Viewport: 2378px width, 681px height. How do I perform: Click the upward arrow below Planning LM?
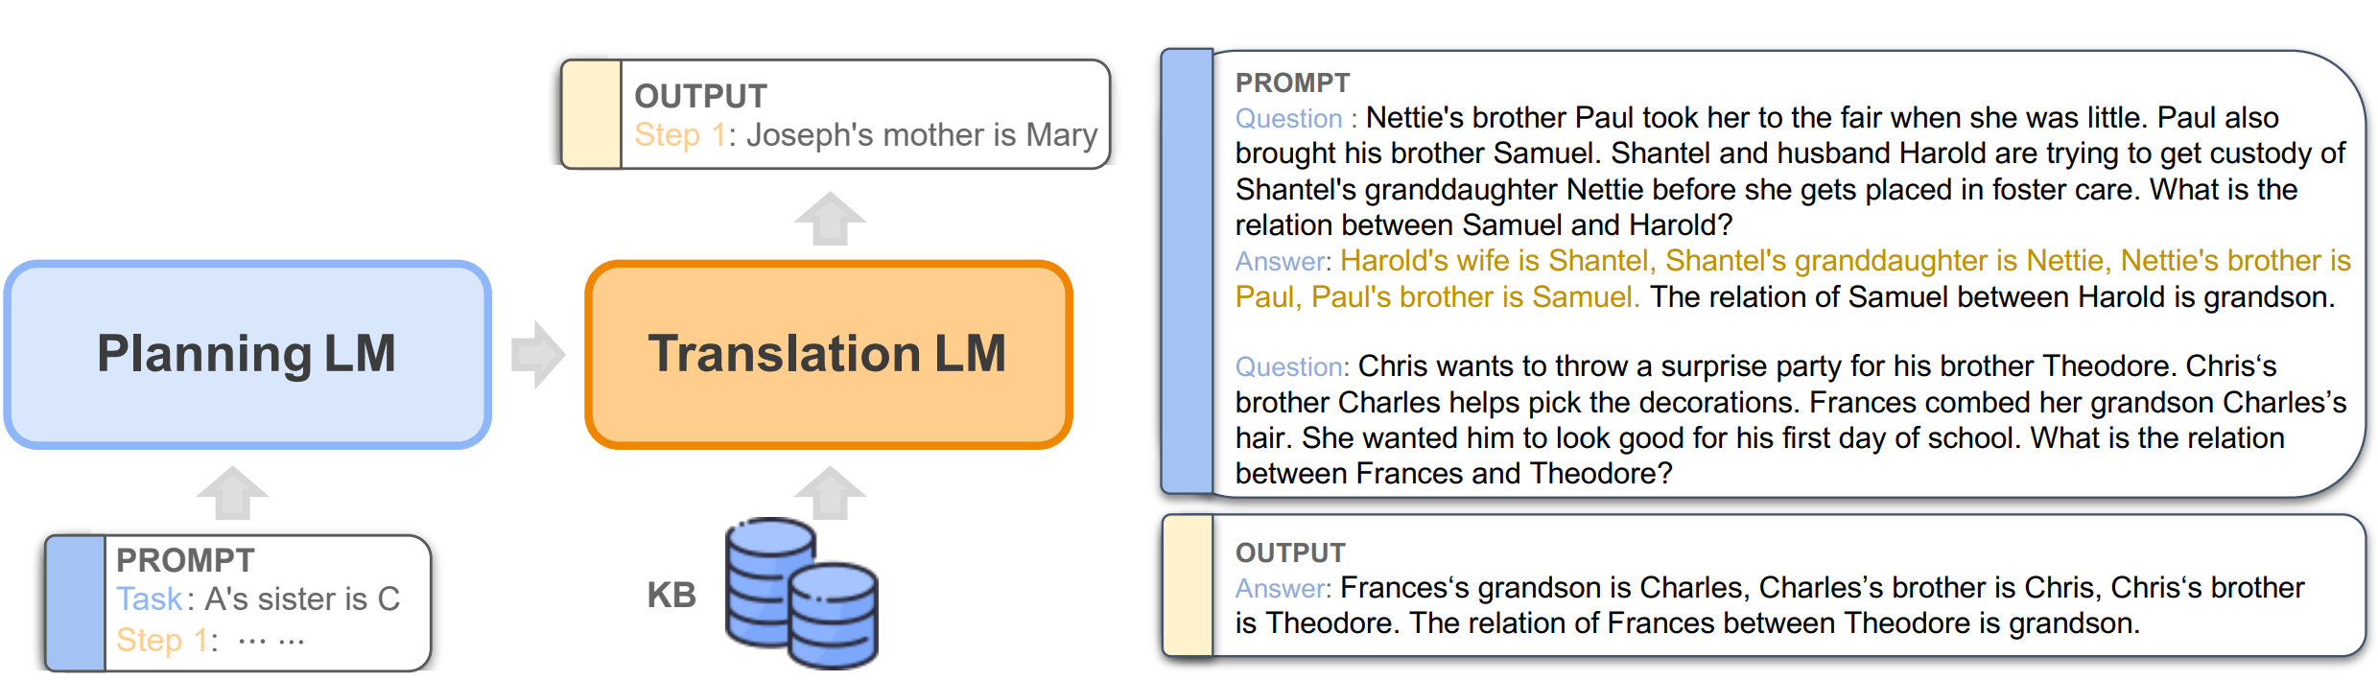tap(233, 493)
